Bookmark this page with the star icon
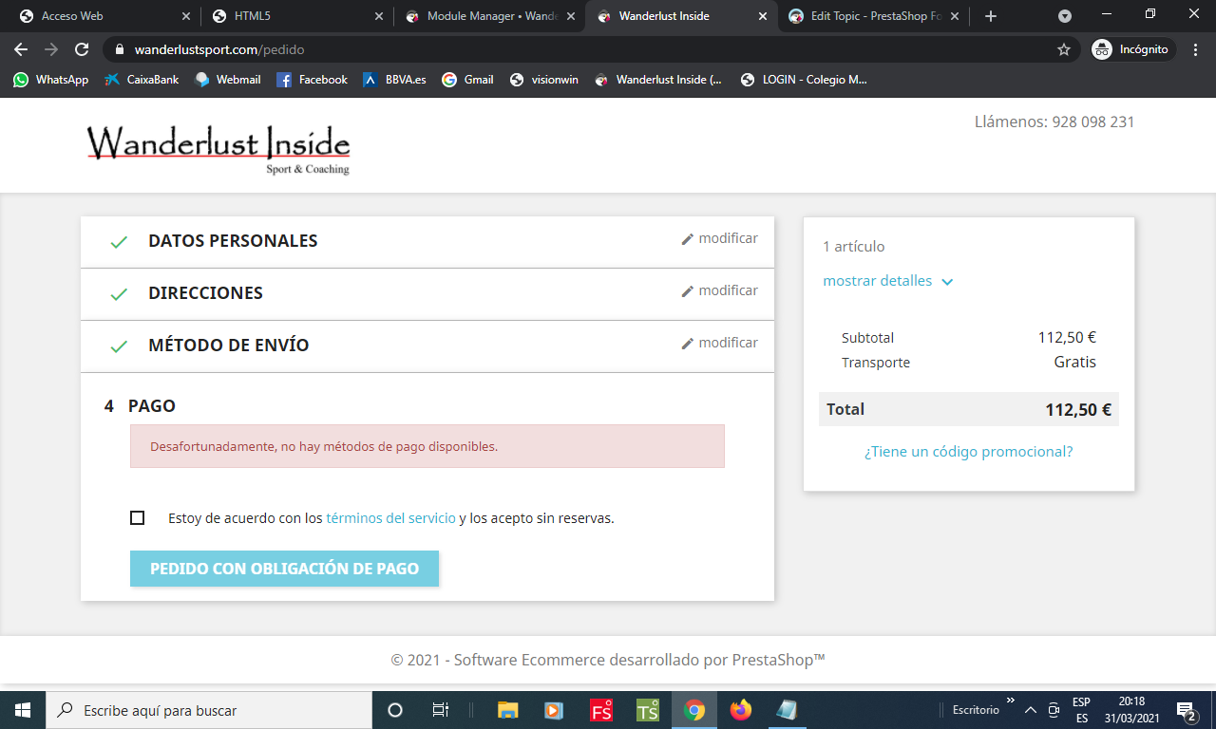The height and width of the screenshot is (729, 1216). [x=1064, y=49]
